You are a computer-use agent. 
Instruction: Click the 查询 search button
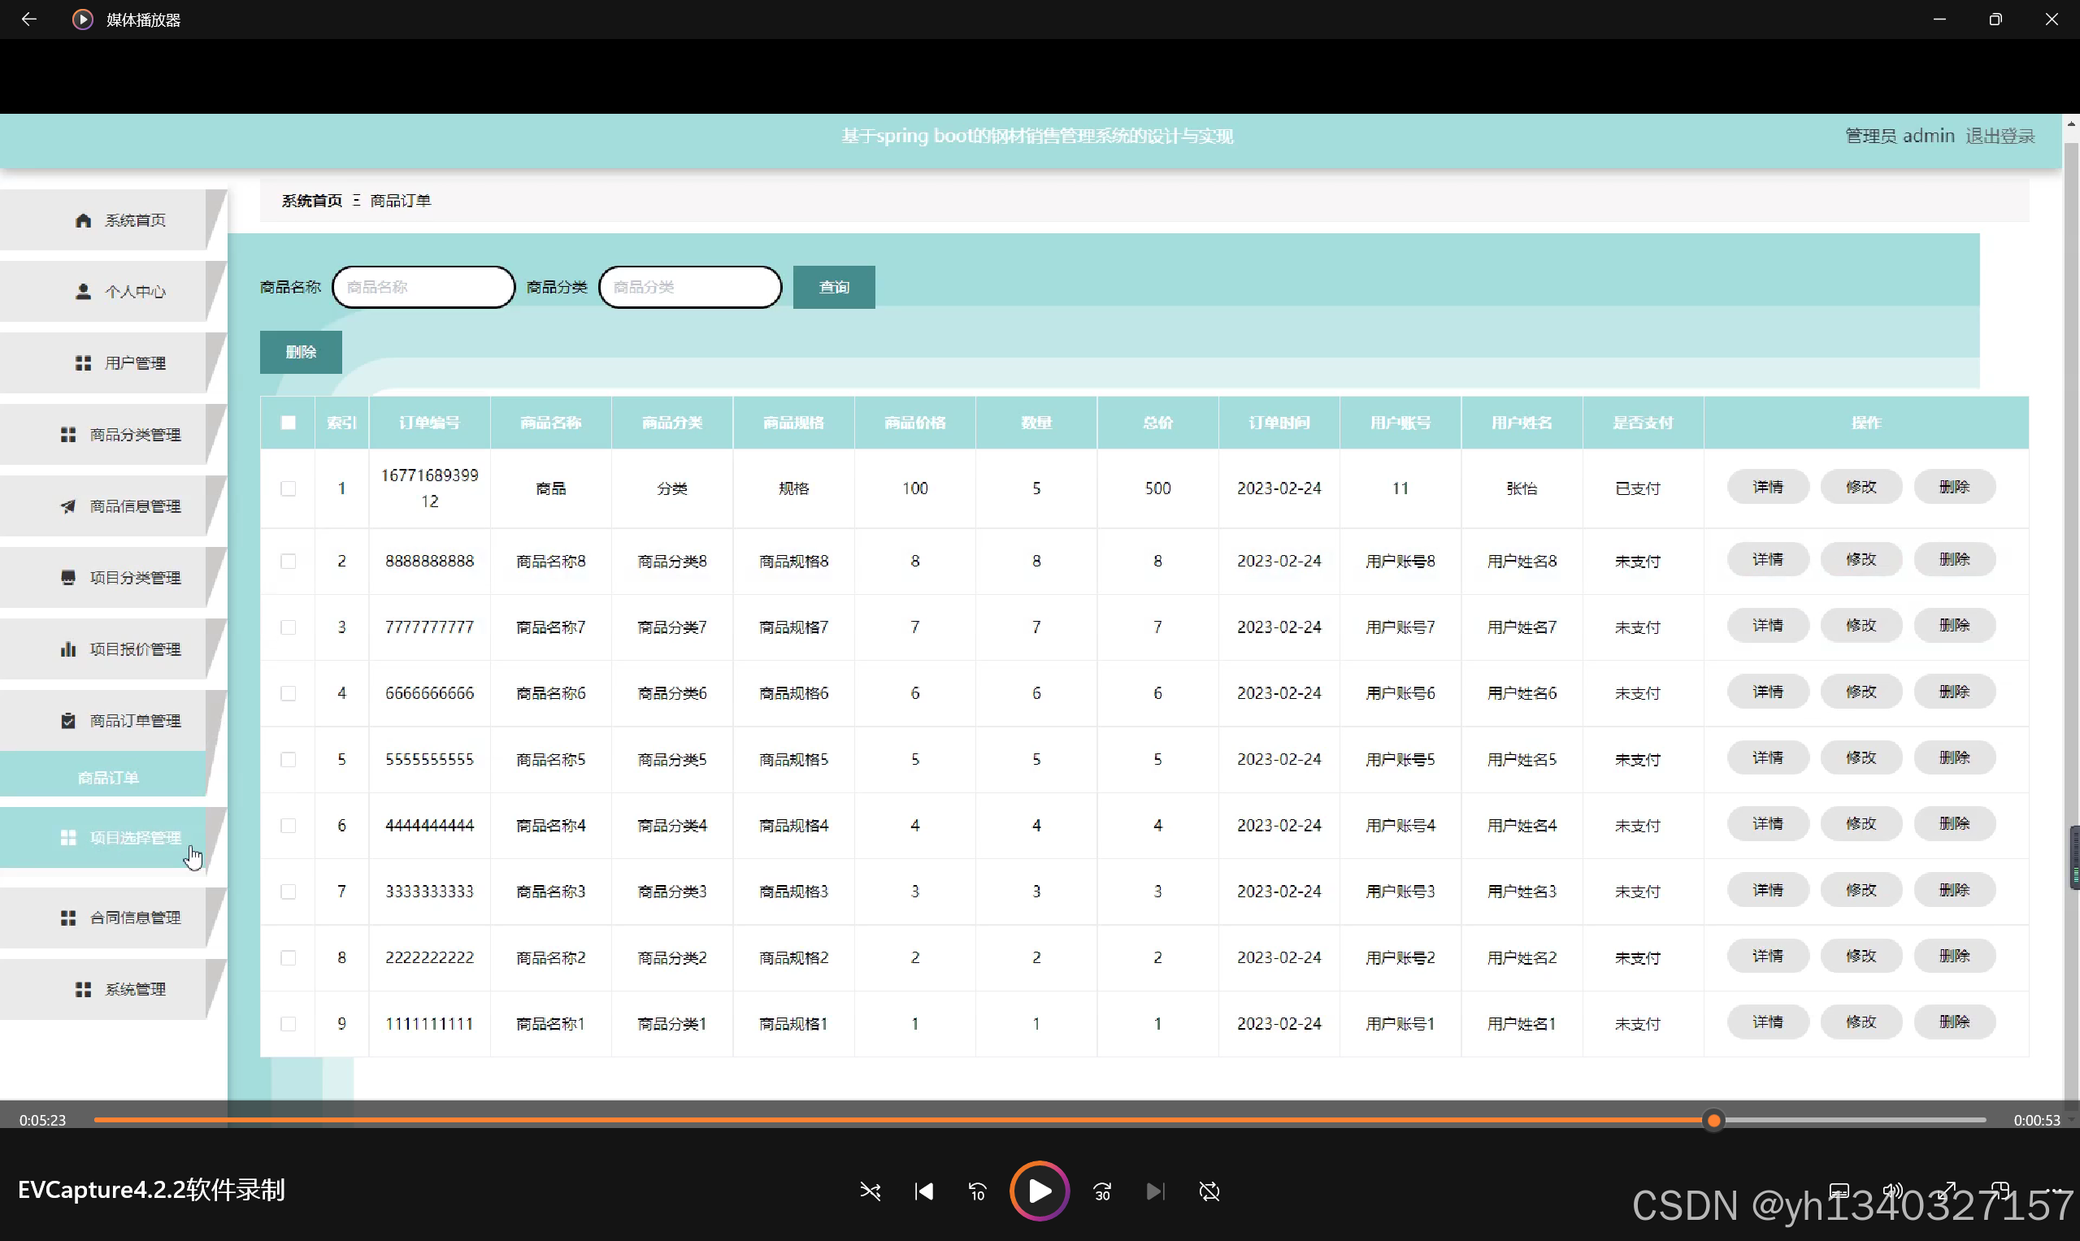[833, 287]
